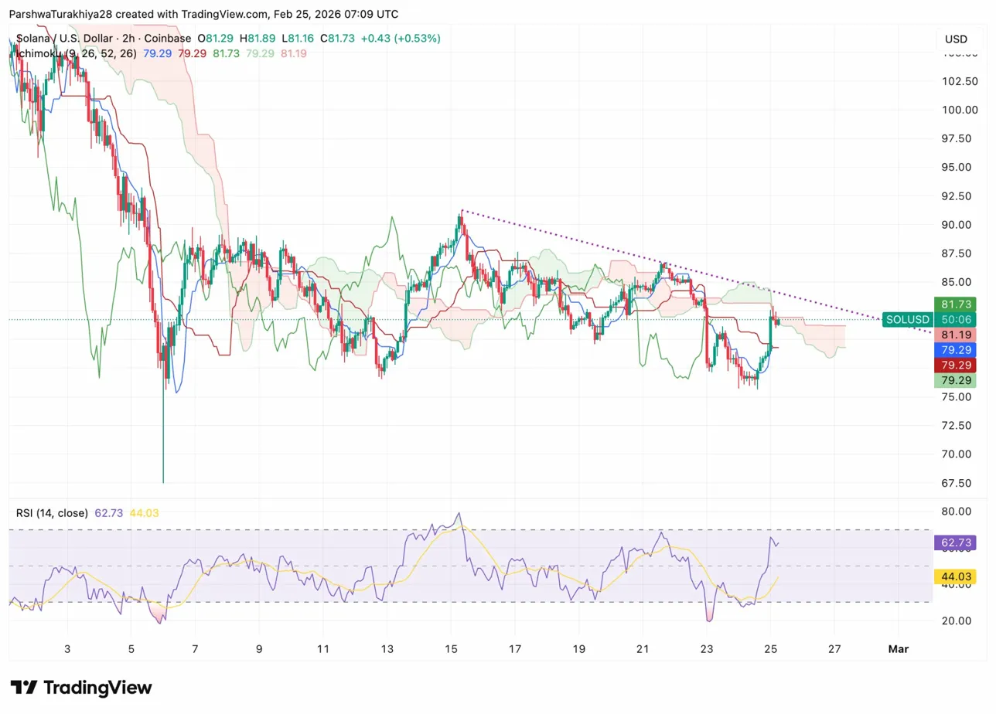The height and width of the screenshot is (714, 996).
Task: Select the RSI (14, close) indicator label
Action: tap(52, 512)
